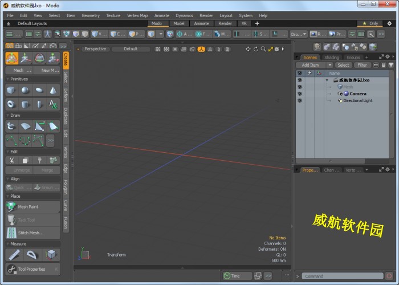Open the Add Item dropdown arrow

(330, 65)
